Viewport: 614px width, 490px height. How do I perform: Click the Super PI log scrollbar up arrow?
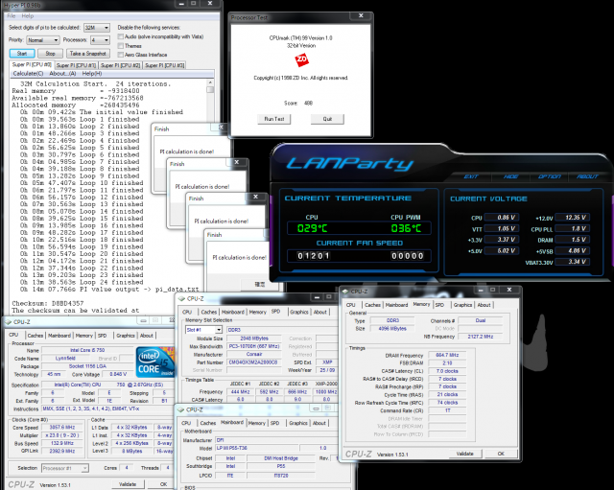point(210,82)
